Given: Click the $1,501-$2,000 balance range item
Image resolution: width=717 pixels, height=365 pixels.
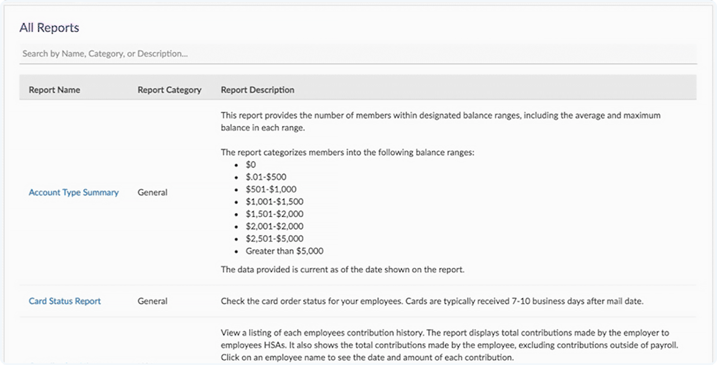Looking at the screenshot, I should (274, 214).
